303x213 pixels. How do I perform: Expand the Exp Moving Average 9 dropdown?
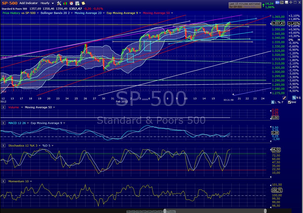[140, 13]
